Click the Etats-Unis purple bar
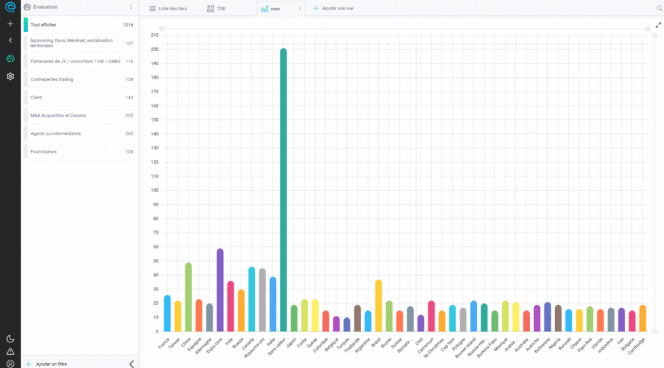Image resolution: width=664 pixels, height=368 pixels. [220, 290]
